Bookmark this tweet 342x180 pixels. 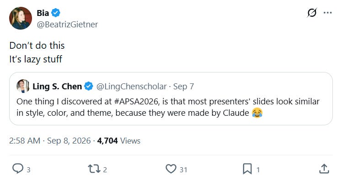(247, 169)
